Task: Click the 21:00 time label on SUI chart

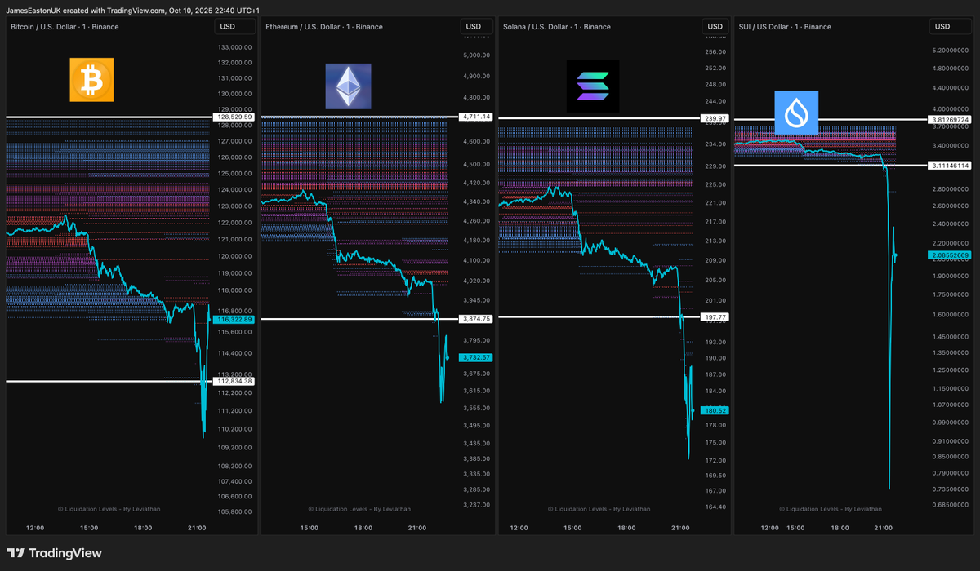Action: 883,528
